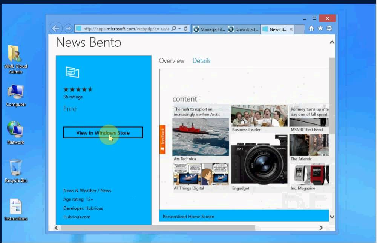Click the horizontal scrollbar thumb
This screenshot has width=377, height=243.
tap(158, 228)
